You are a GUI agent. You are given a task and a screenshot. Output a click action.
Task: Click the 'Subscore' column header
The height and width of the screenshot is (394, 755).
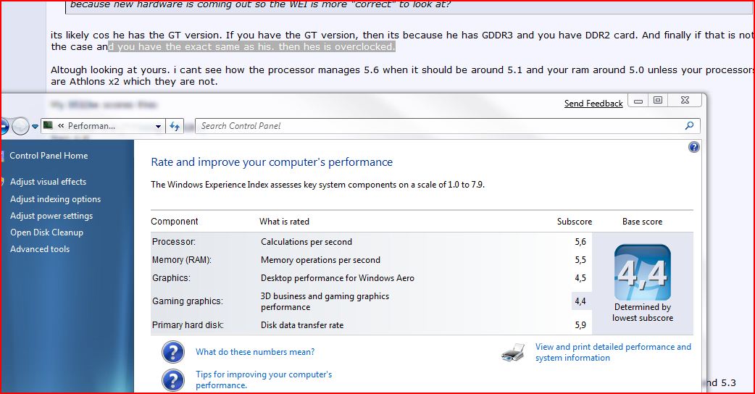point(575,222)
